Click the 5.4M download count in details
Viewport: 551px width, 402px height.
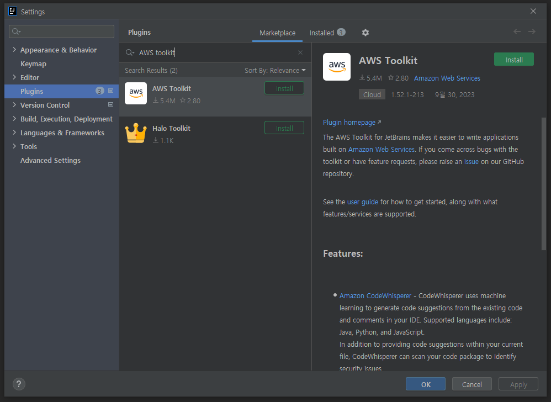click(370, 78)
